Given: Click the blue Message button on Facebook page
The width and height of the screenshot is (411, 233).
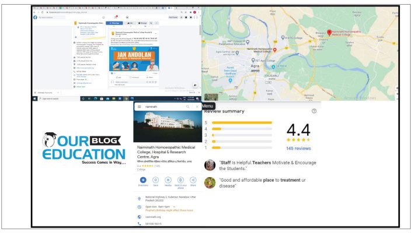Looking at the screenshot, I should 114,23.
